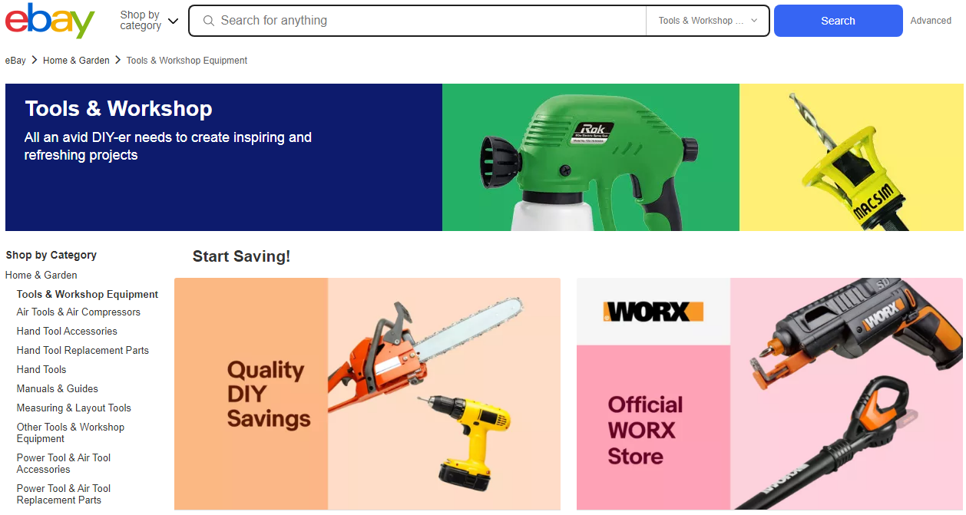Expand the Shop by category dropdown
966x515 pixels.
[x=149, y=21]
